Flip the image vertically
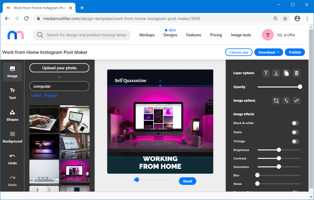 click(286, 101)
